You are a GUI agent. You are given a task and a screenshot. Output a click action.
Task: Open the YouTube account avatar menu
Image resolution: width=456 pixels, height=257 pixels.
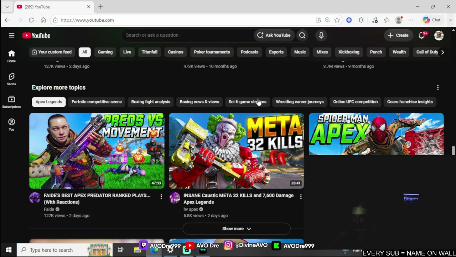(x=439, y=35)
